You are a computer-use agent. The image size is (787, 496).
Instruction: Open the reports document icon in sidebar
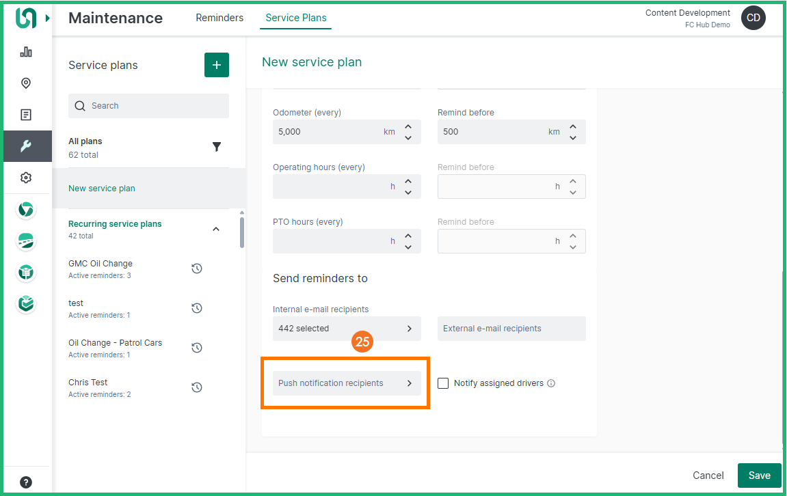point(26,115)
